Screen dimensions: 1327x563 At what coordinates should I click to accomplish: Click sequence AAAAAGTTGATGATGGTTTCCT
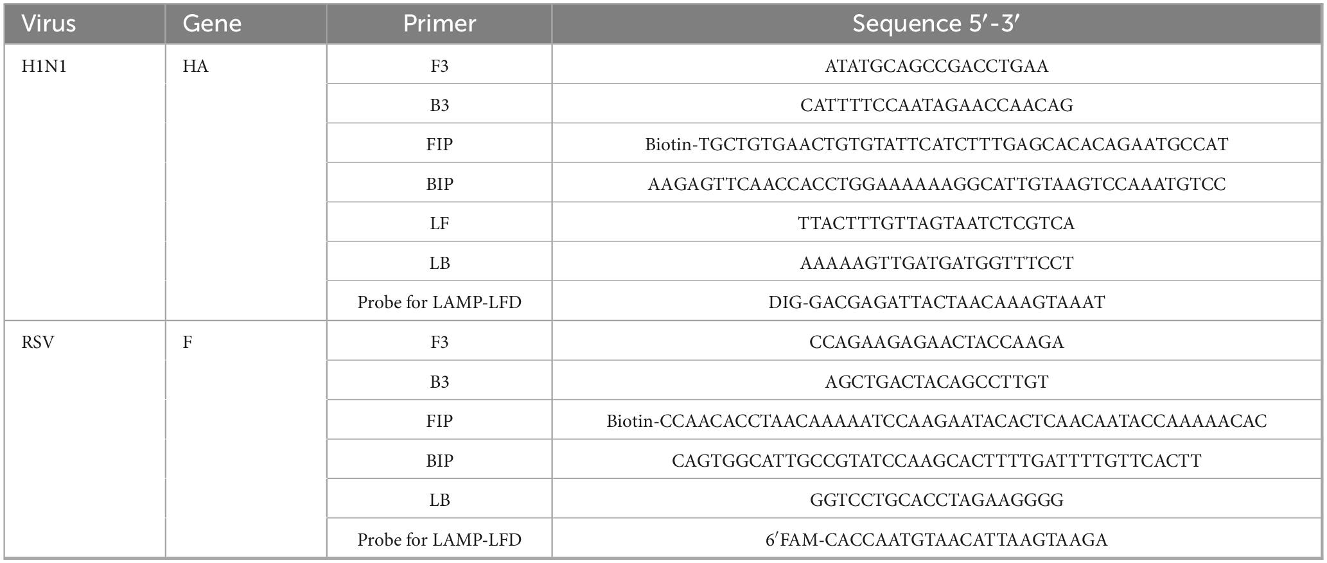pos(936,263)
